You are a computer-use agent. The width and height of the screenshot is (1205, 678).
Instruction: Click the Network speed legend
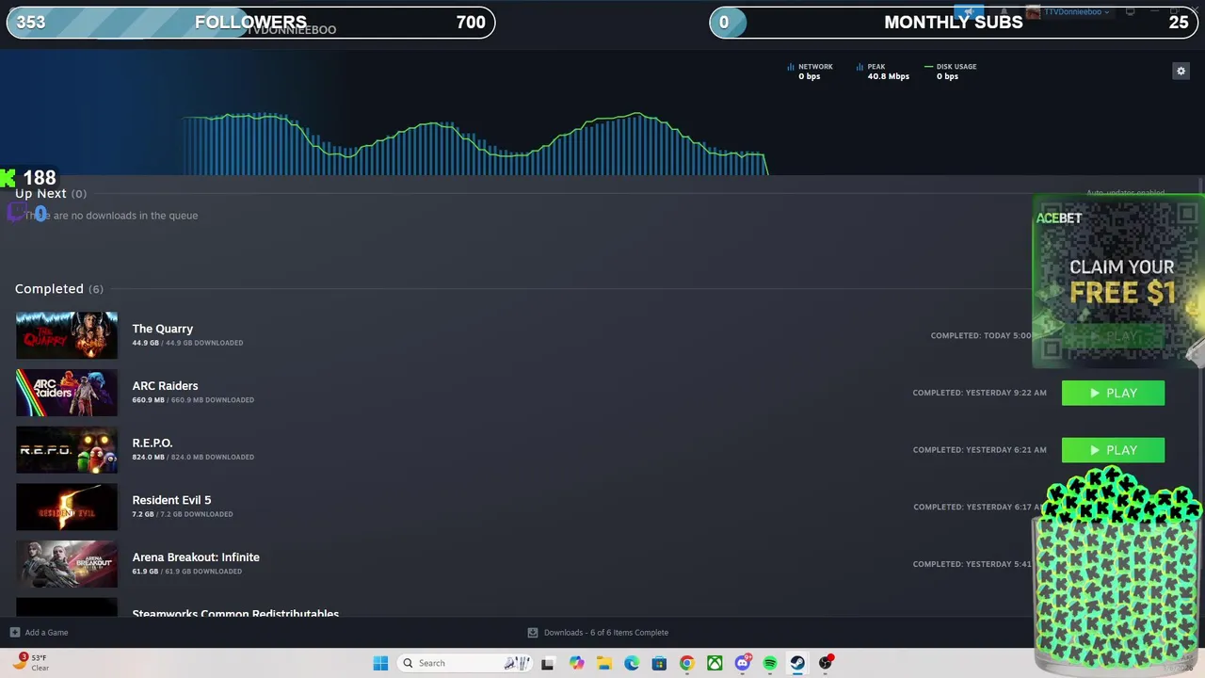[810, 72]
